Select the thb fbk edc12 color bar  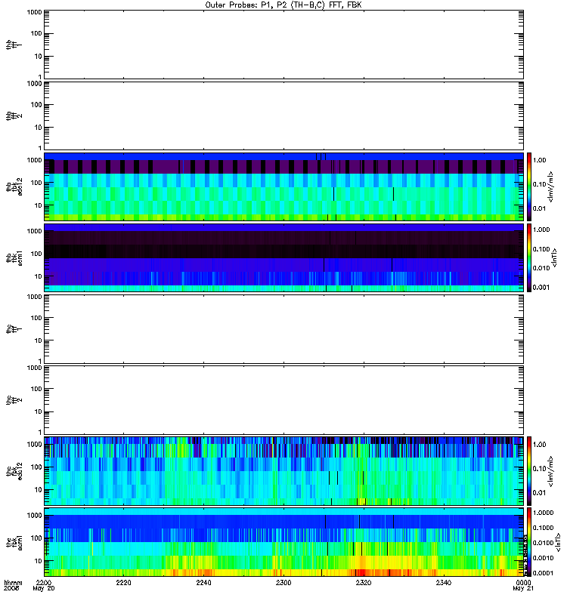click(x=529, y=186)
